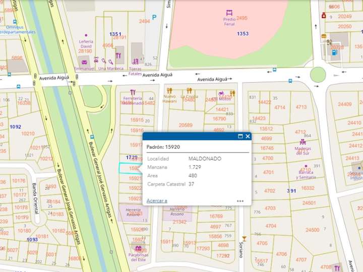
Task: Click the pharmacy red cross icon
Action: tap(324, 15)
